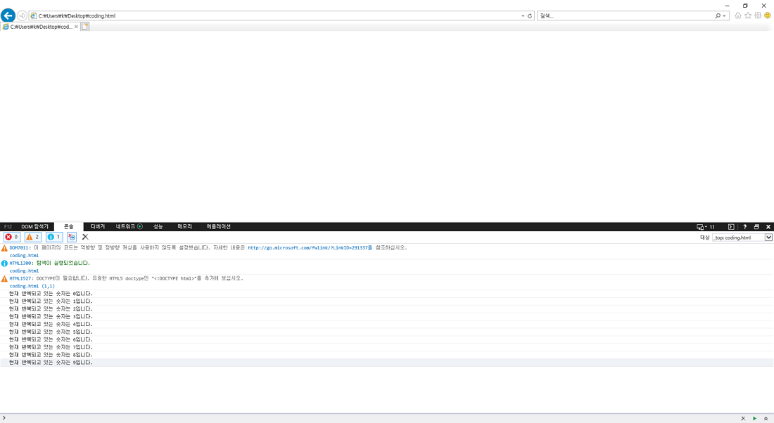Click the HTML1300 info circle icon
The width and height of the screenshot is (774, 423).
point(4,263)
